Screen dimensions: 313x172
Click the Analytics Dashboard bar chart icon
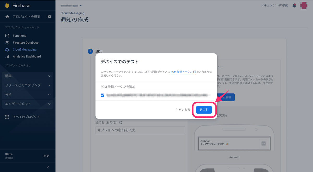click(7, 57)
